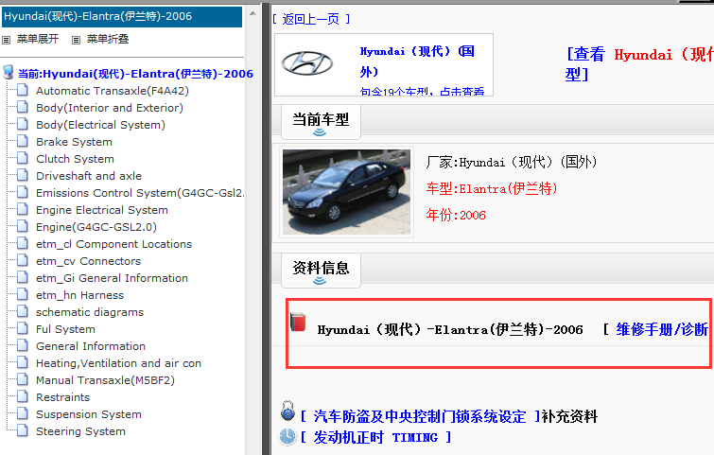Screen dimensions: 714x455
Task: Collapse the 资料信息 section header
Action: click(320, 269)
